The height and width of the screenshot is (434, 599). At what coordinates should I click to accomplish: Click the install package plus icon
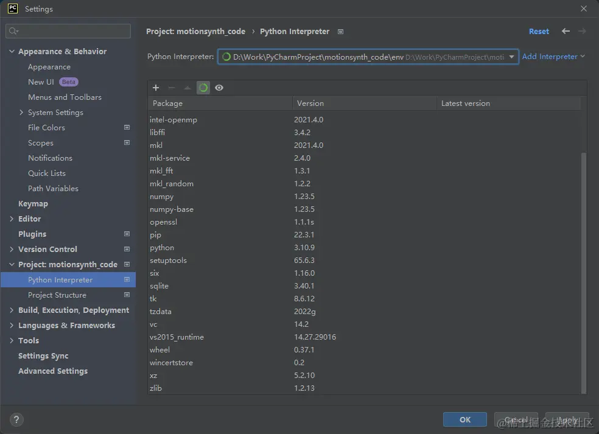tap(156, 88)
